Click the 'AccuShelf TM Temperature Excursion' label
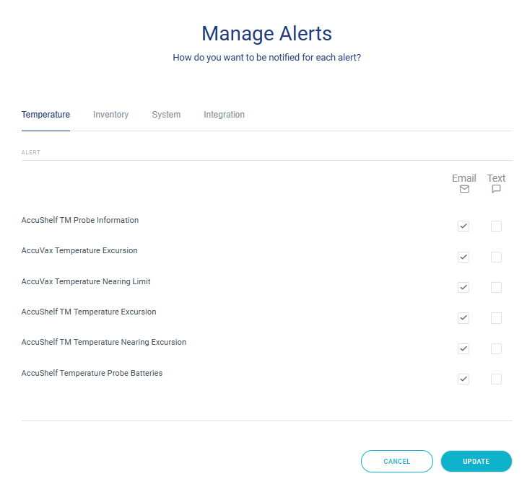 pos(89,312)
